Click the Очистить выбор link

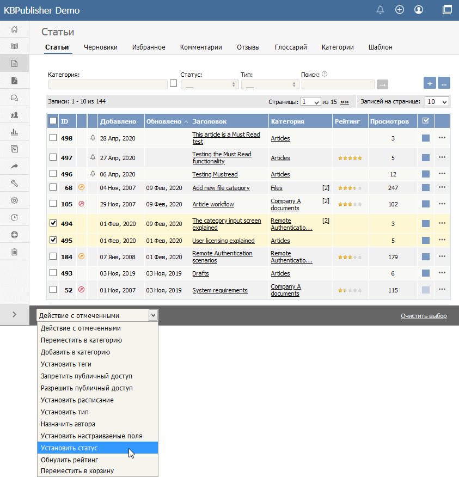pyautogui.click(x=424, y=316)
